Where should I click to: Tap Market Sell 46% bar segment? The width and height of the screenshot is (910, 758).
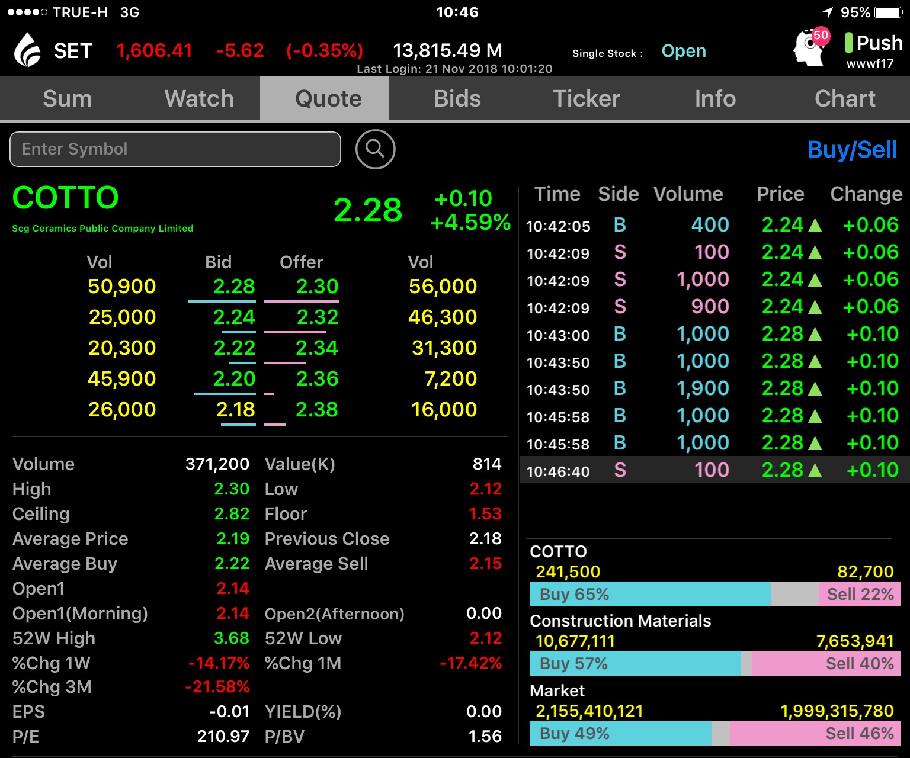[815, 733]
